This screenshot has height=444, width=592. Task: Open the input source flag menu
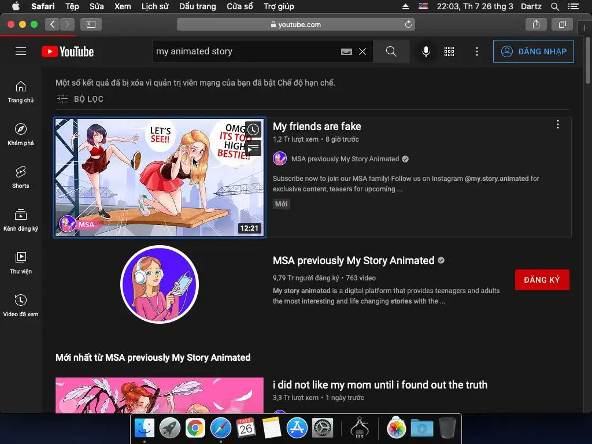(423, 6)
